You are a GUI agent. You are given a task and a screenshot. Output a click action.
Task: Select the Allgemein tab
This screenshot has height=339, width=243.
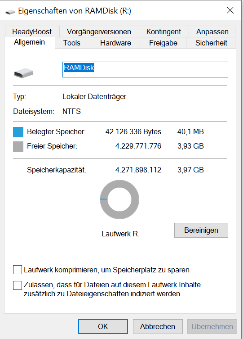click(30, 42)
